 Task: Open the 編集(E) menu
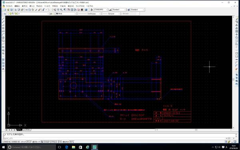(x=17, y=6)
